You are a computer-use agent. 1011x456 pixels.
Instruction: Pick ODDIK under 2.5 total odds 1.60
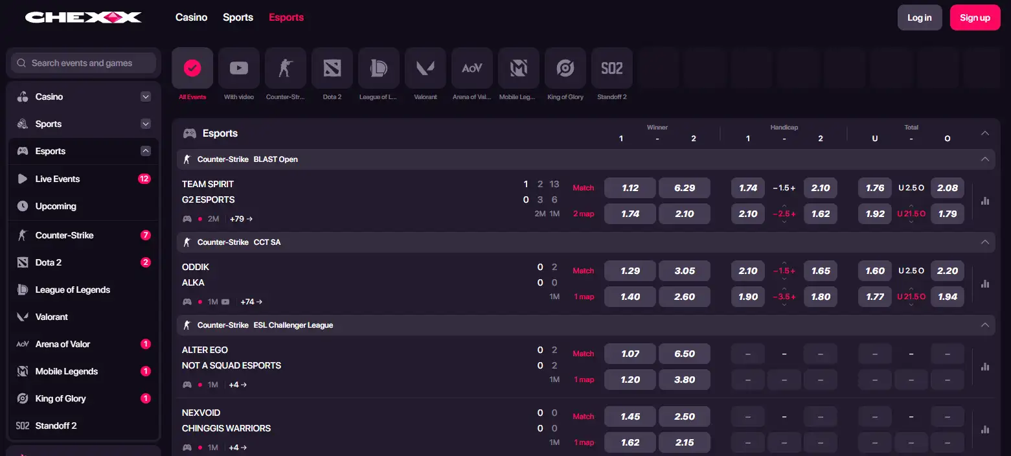(875, 271)
